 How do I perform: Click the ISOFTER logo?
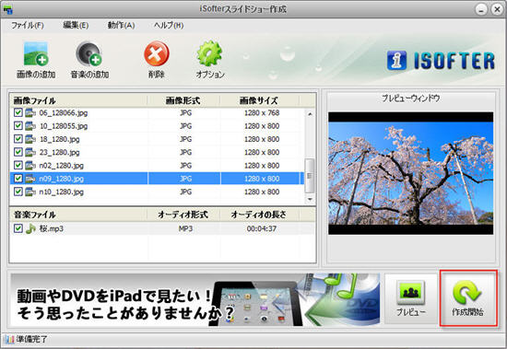[441, 61]
